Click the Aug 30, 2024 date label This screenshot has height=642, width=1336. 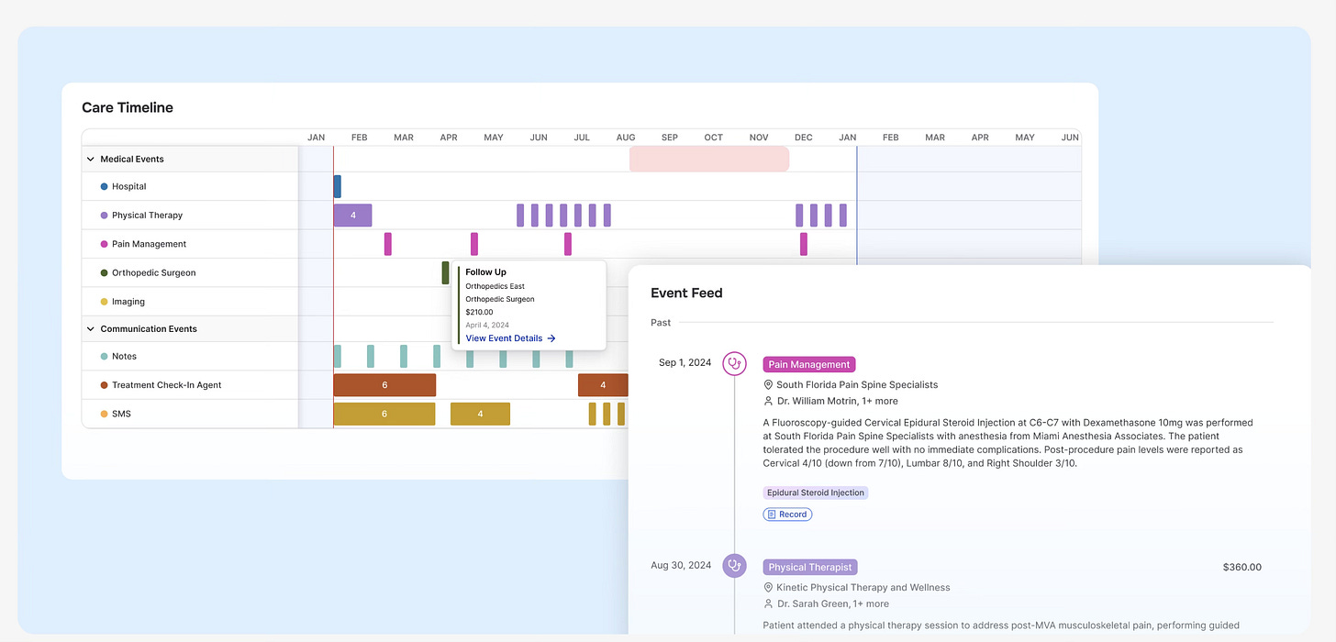(681, 565)
